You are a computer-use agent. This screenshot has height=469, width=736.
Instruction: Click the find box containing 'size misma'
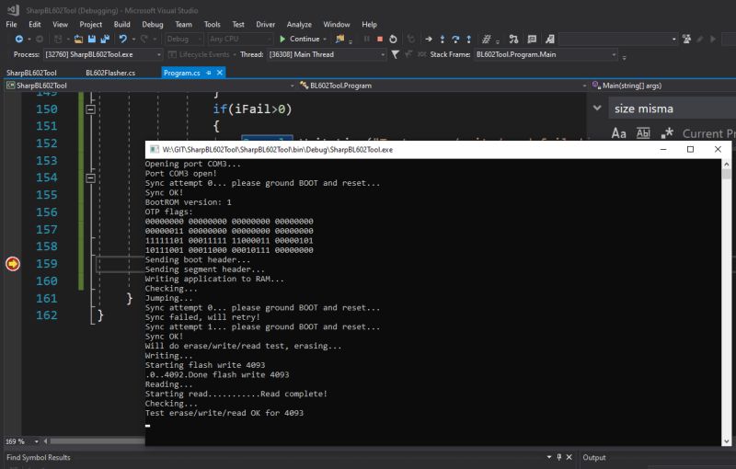[673, 109]
